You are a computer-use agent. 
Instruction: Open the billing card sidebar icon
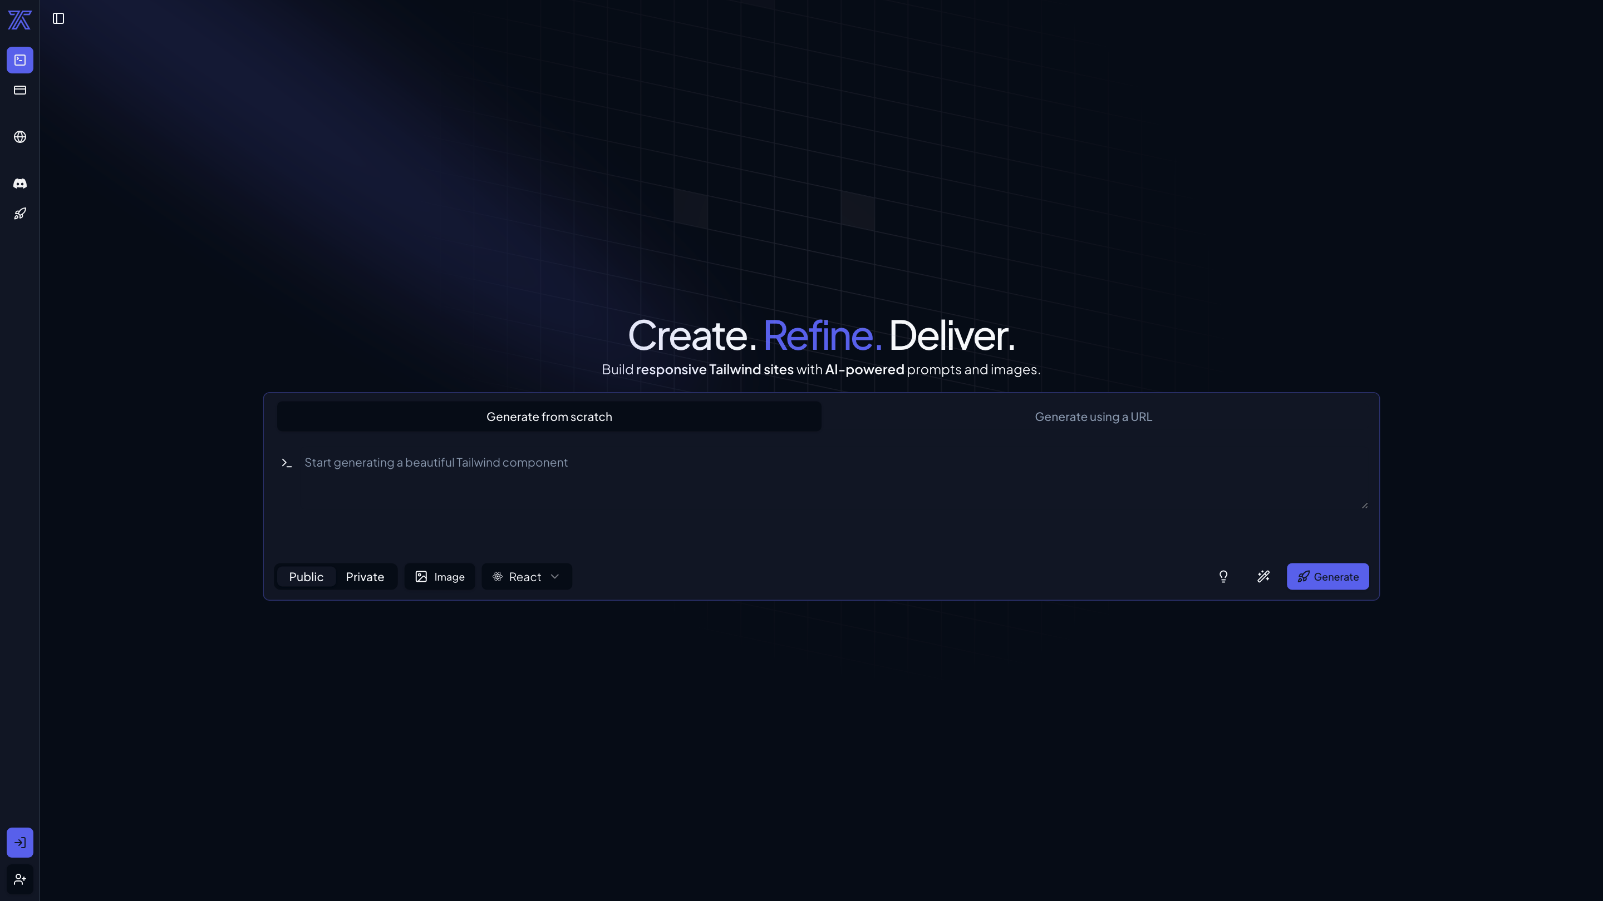point(20,90)
